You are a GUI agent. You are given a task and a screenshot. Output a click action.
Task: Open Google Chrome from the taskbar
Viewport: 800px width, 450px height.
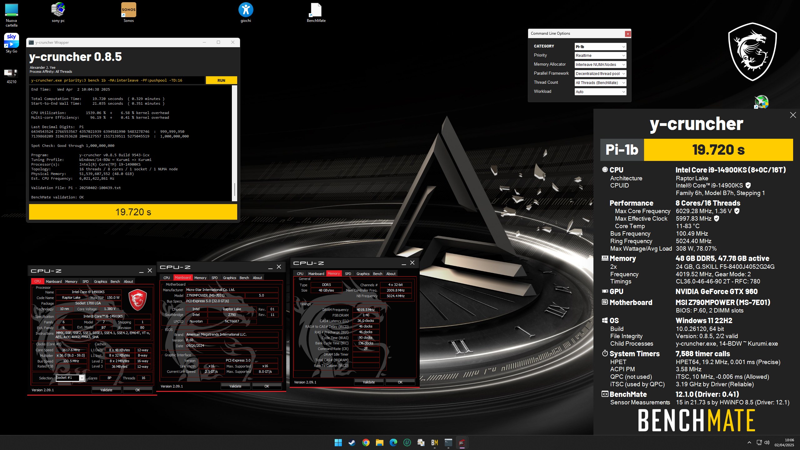pyautogui.click(x=366, y=442)
